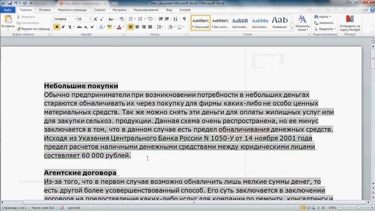Toggle Italic formatting button
Screen dimensions: 375x211
coord(63,27)
